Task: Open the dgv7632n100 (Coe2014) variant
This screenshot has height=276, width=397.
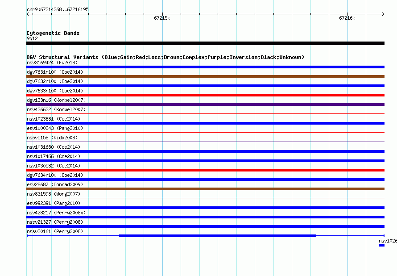Action: click(55, 81)
